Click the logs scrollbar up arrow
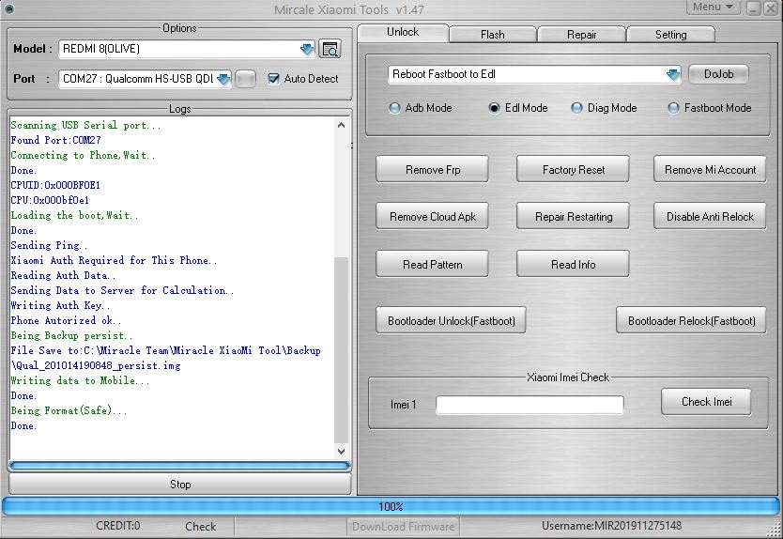 tap(341, 125)
